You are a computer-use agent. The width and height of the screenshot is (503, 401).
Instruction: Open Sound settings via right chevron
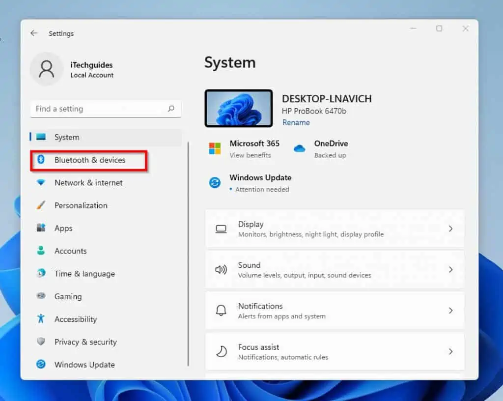(450, 270)
